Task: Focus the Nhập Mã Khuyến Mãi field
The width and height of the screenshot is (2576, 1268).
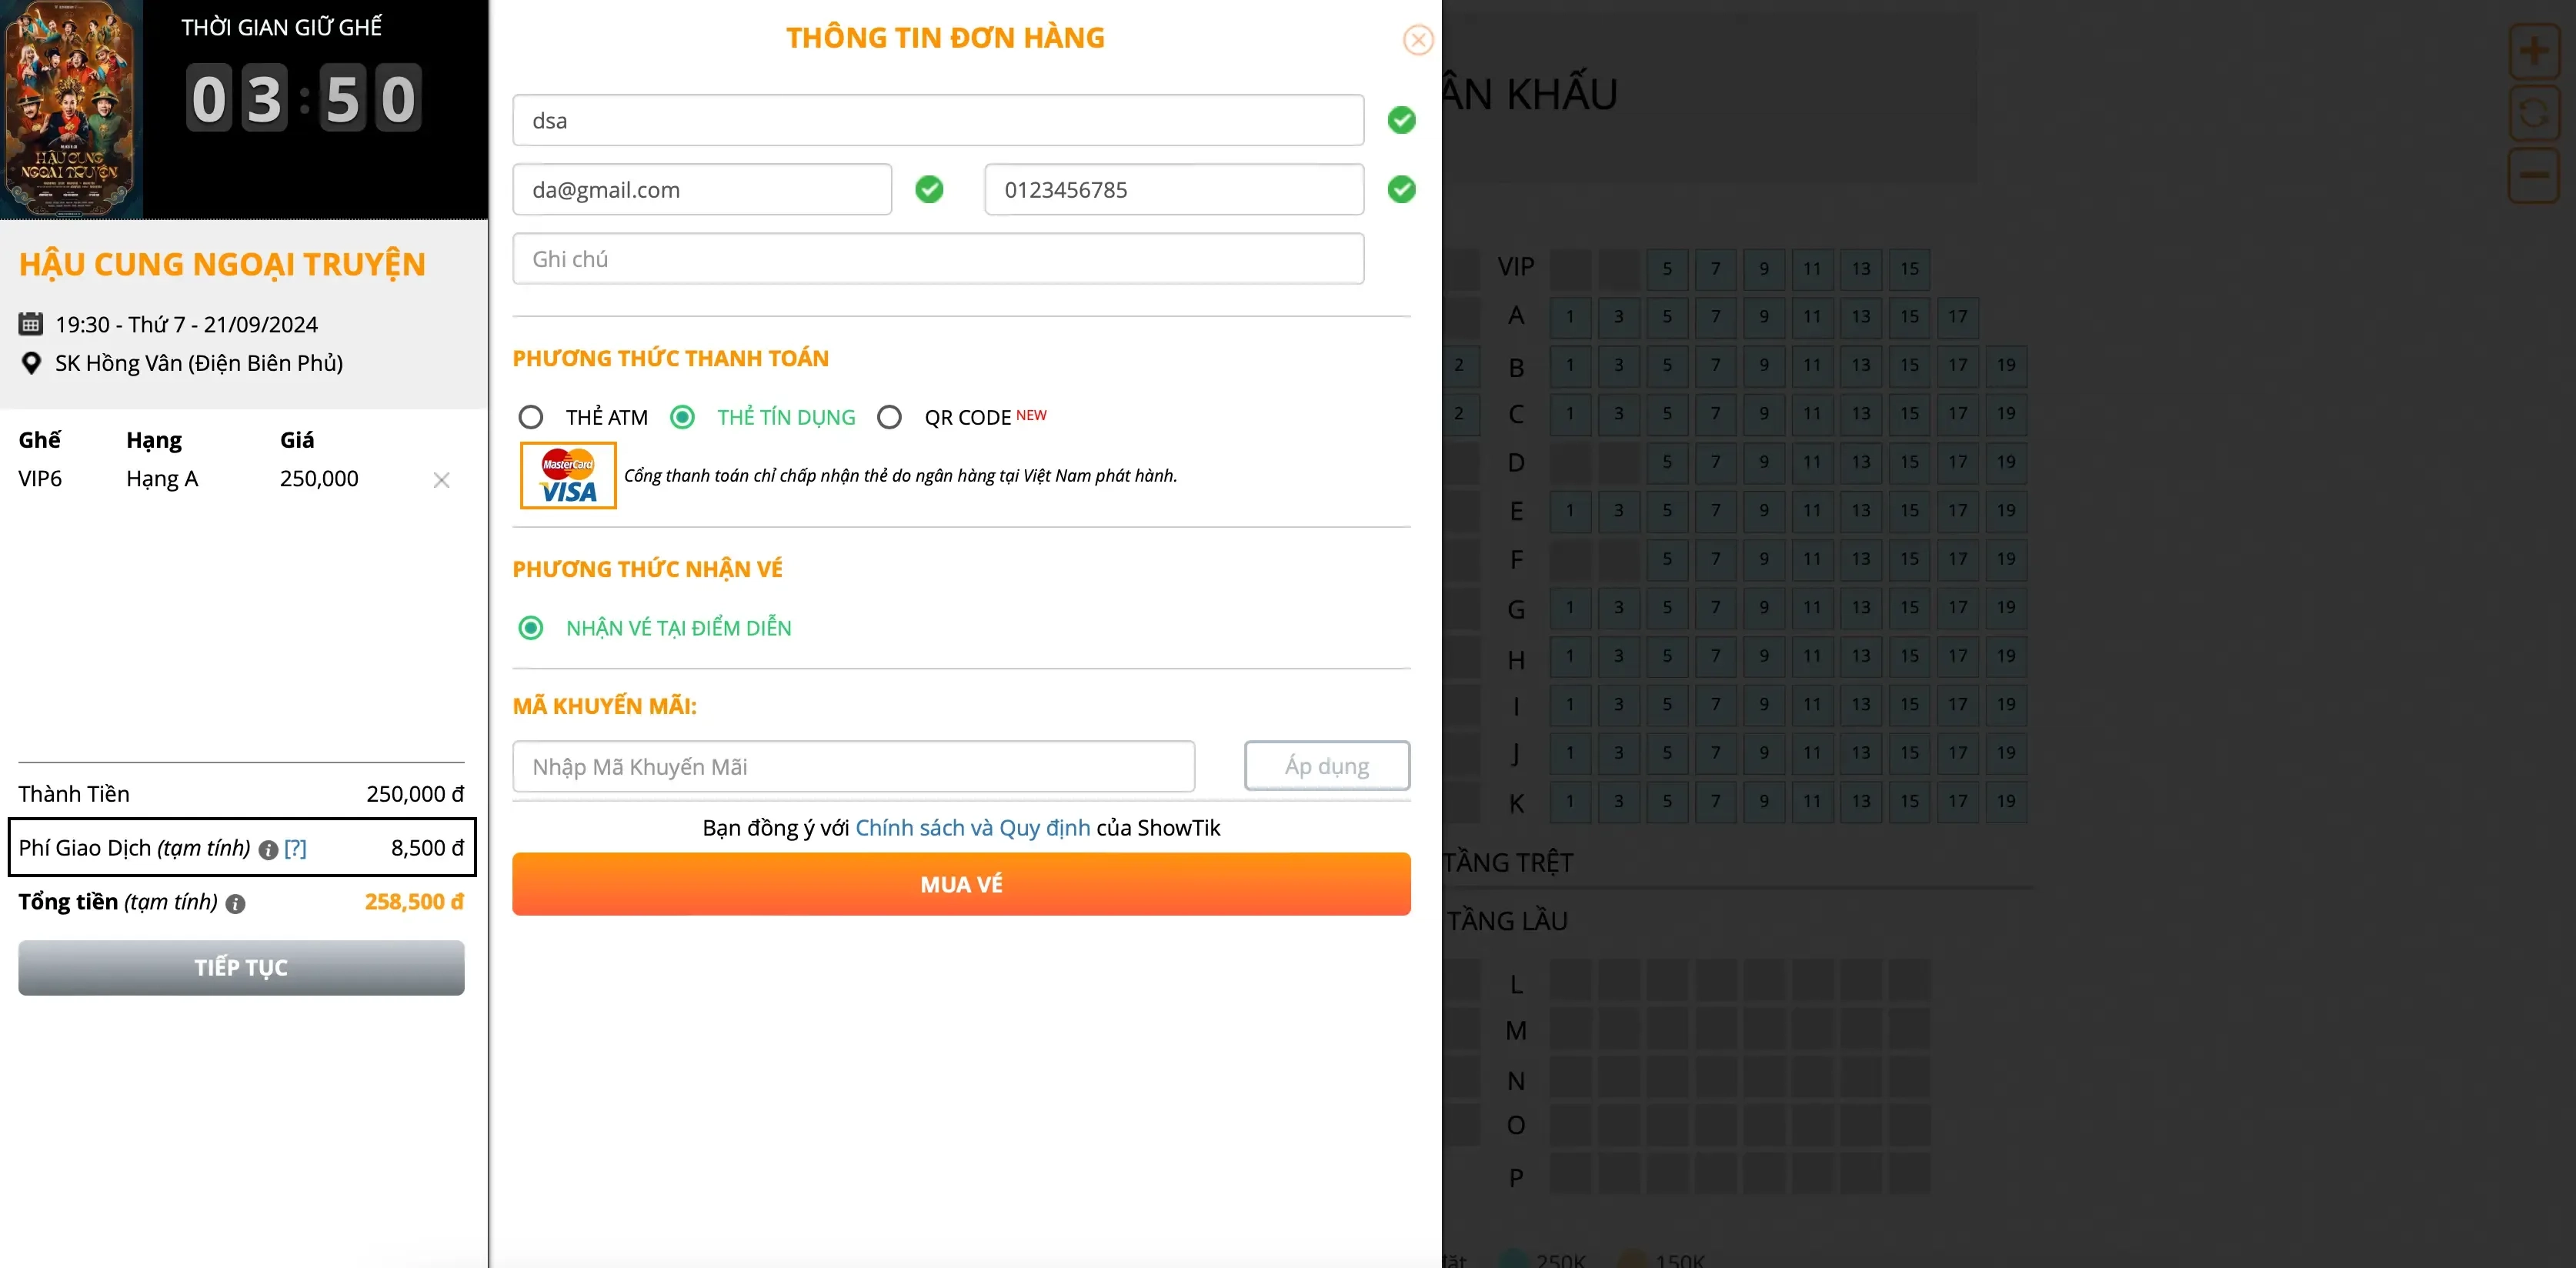Action: click(853, 767)
